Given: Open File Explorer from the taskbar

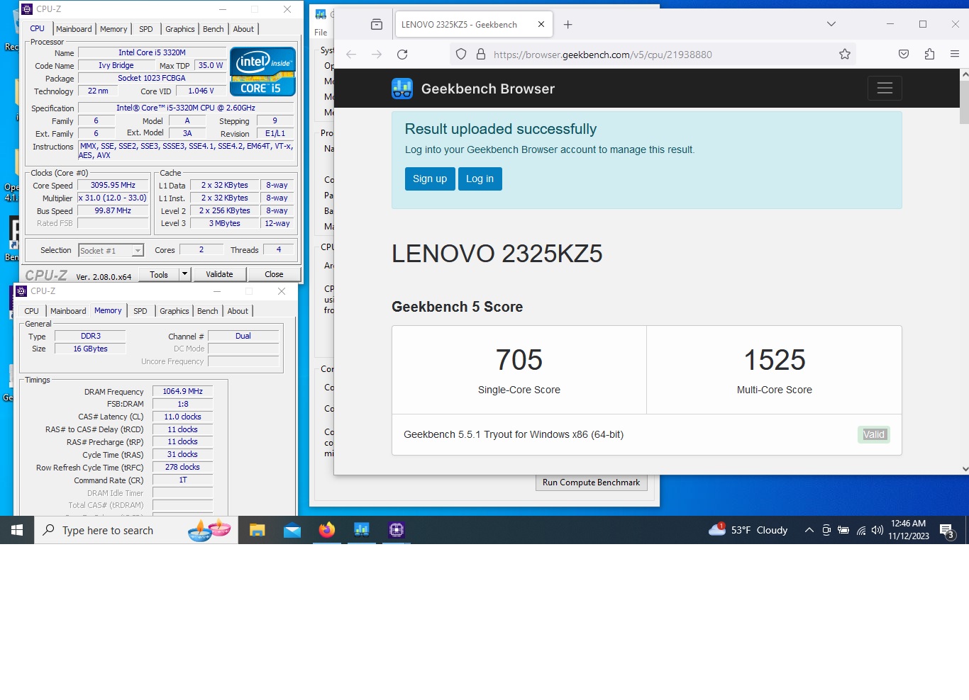Looking at the screenshot, I should (x=257, y=530).
